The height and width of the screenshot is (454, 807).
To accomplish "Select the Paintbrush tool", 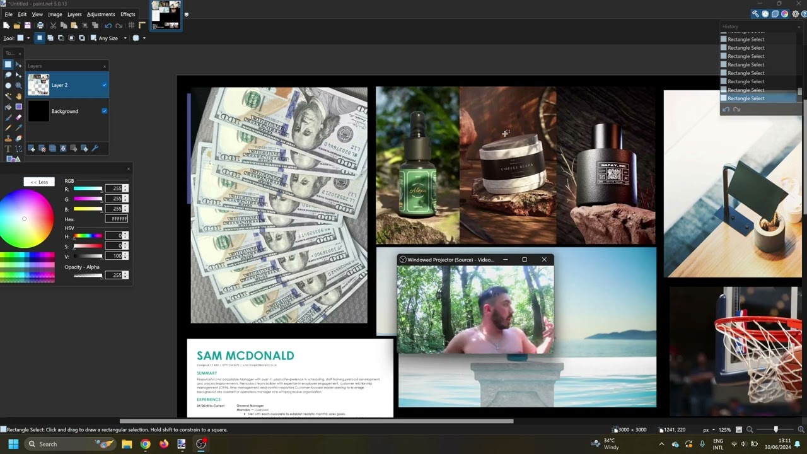I will 8,117.
